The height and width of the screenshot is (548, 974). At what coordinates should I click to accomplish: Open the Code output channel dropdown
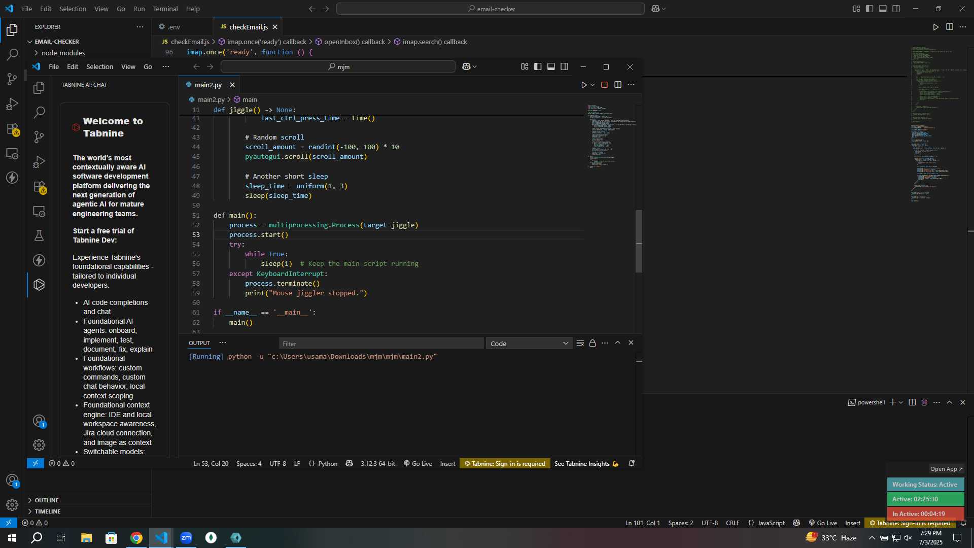[x=529, y=344]
